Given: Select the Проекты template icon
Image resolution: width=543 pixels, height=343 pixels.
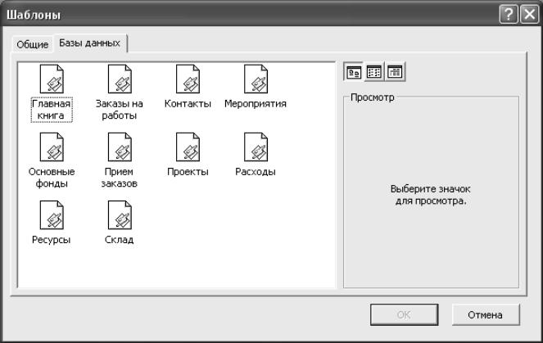Looking at the screenshot, I should pos(188,147).
